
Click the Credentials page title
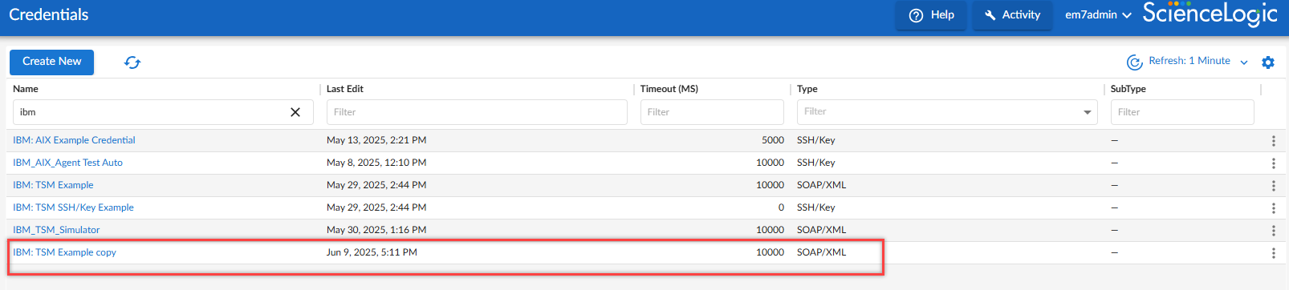49,14
